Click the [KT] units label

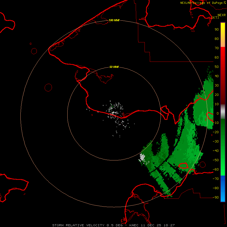(x=215, y=17)
